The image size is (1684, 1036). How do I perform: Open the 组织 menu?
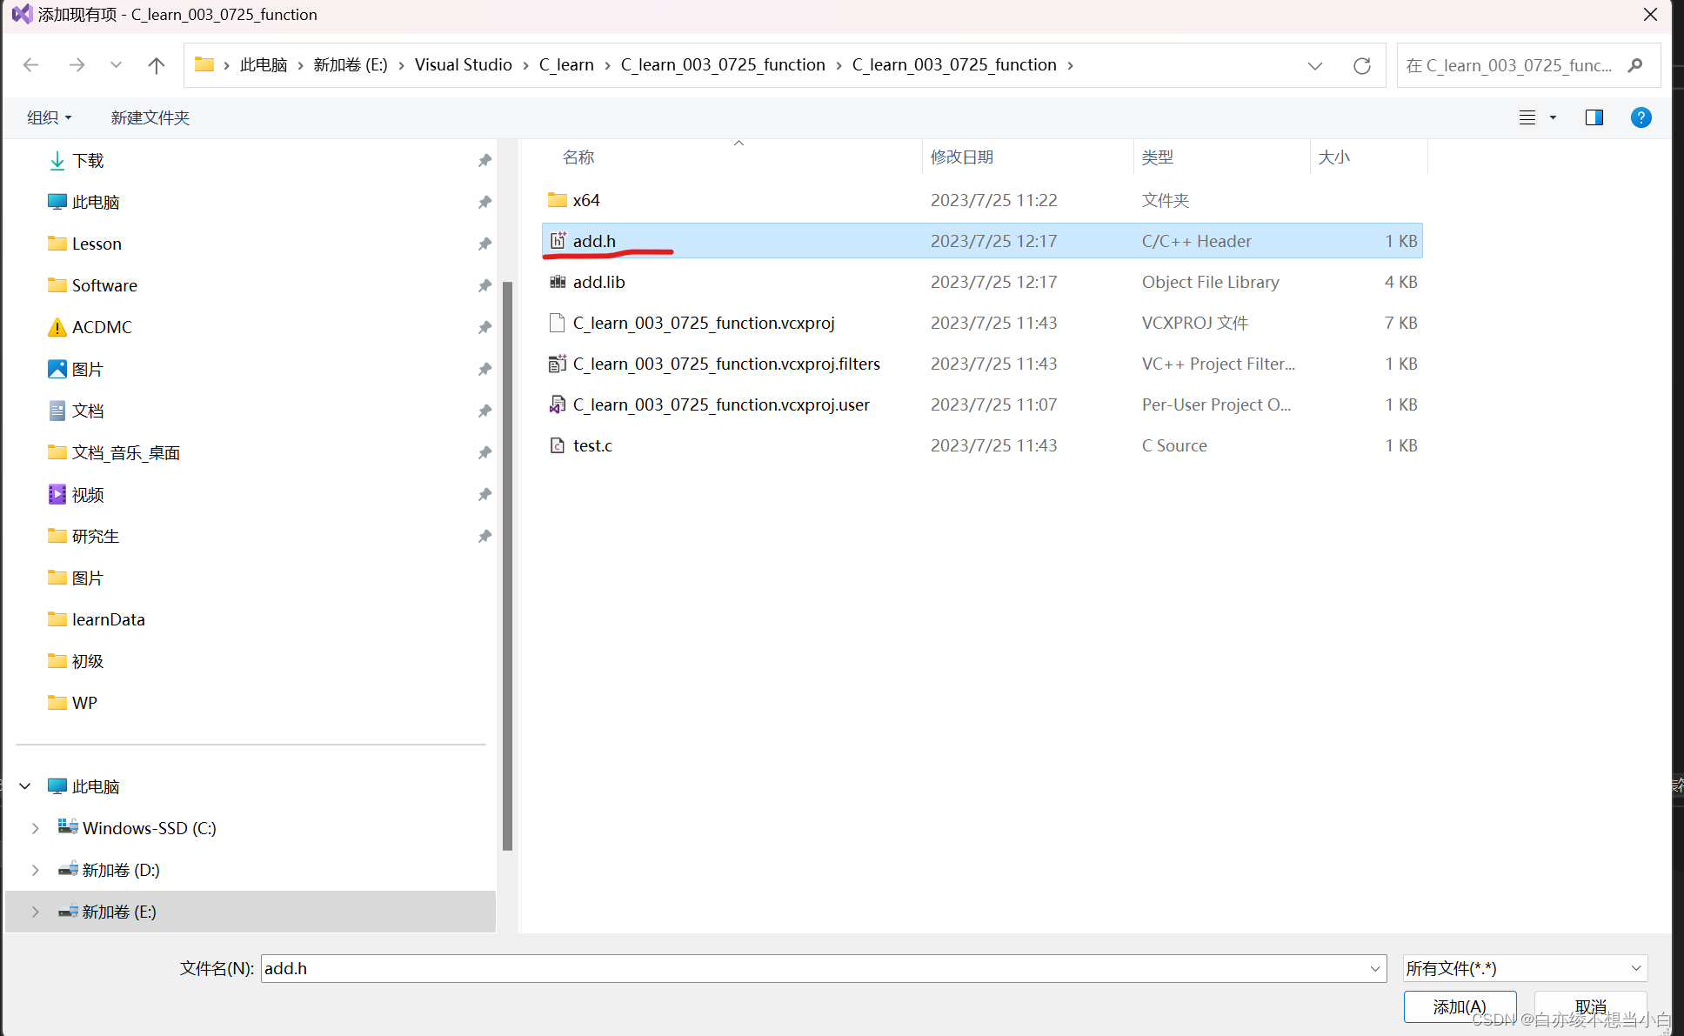pyautogui.click(x=49, y=117)
